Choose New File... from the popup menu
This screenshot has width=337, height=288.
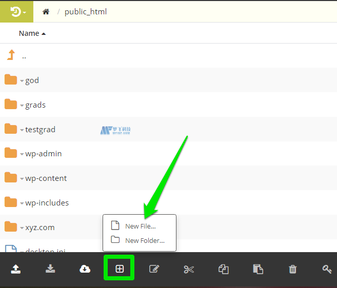140,226
